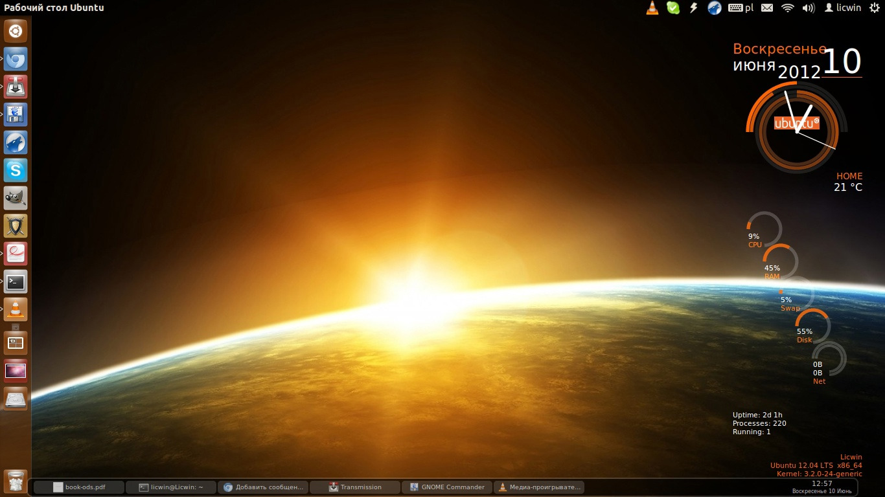Open the Workspace Switcher
This screenshot has height=497, width=885.
pos(16,343)
